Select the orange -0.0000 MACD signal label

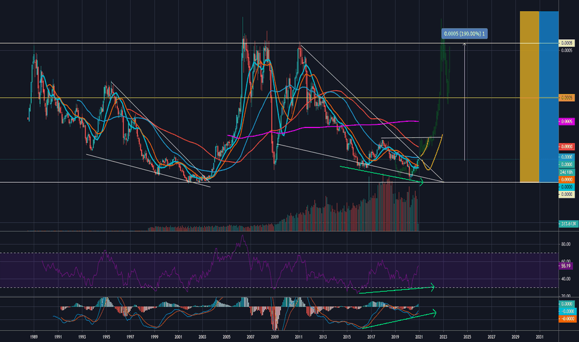[567, 319]
